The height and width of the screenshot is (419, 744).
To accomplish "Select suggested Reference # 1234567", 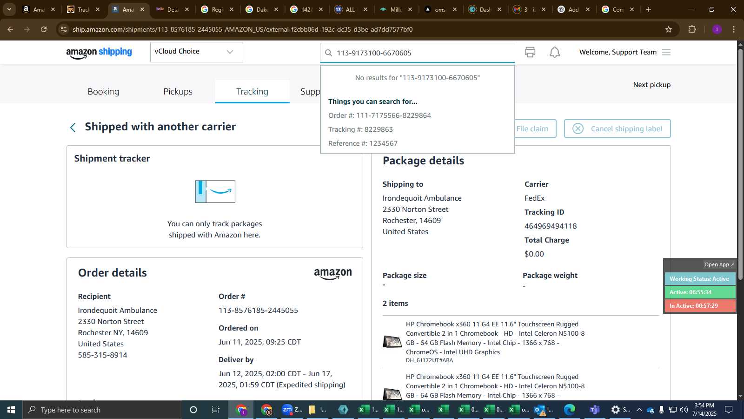I will pyautogui.click(x=363, y=143).
